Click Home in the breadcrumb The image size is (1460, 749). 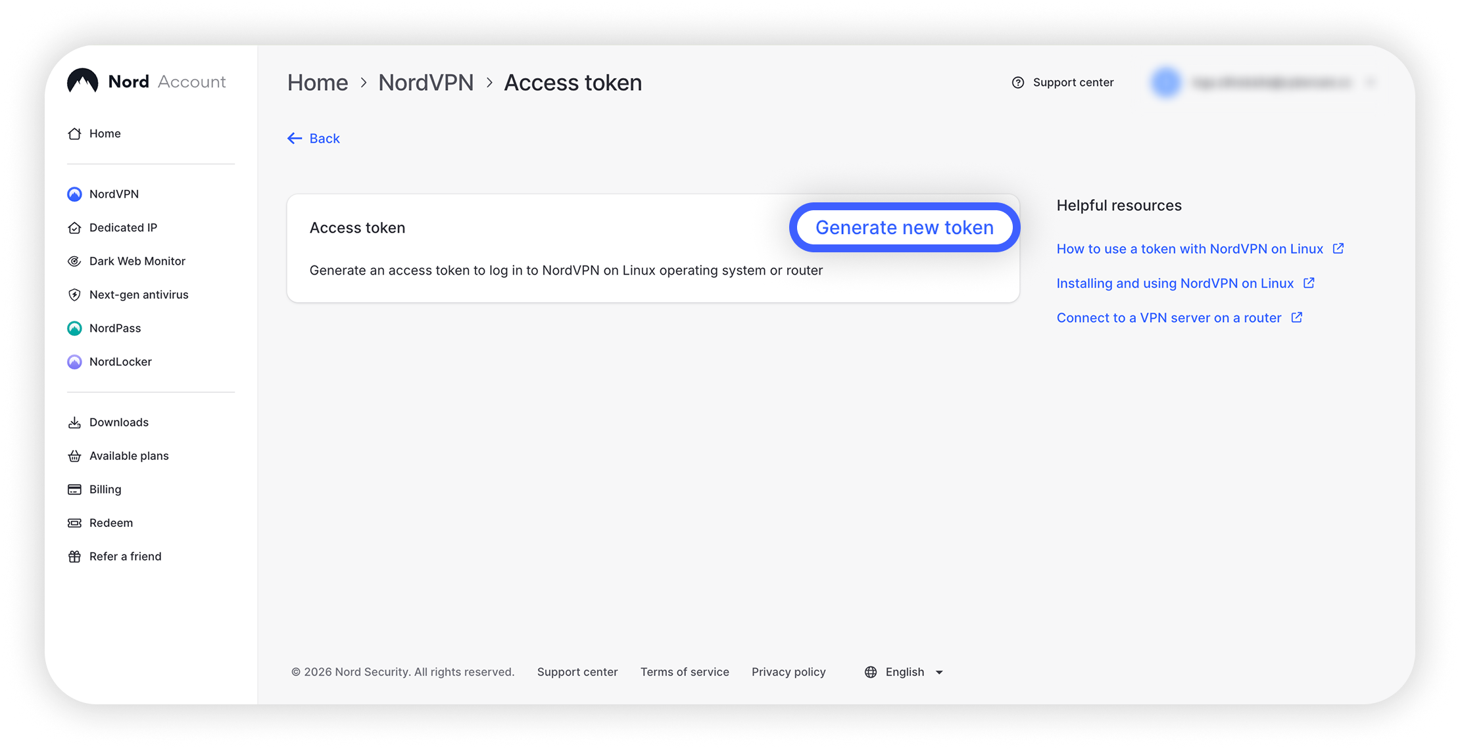coord(318,82)
